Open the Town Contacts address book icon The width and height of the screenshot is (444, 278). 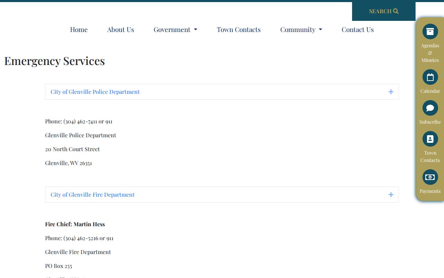[430, 139]
